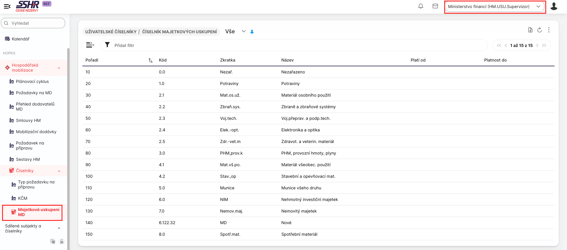
Task: Select Smlouvy HM menu item
Action: pos(28,120)
